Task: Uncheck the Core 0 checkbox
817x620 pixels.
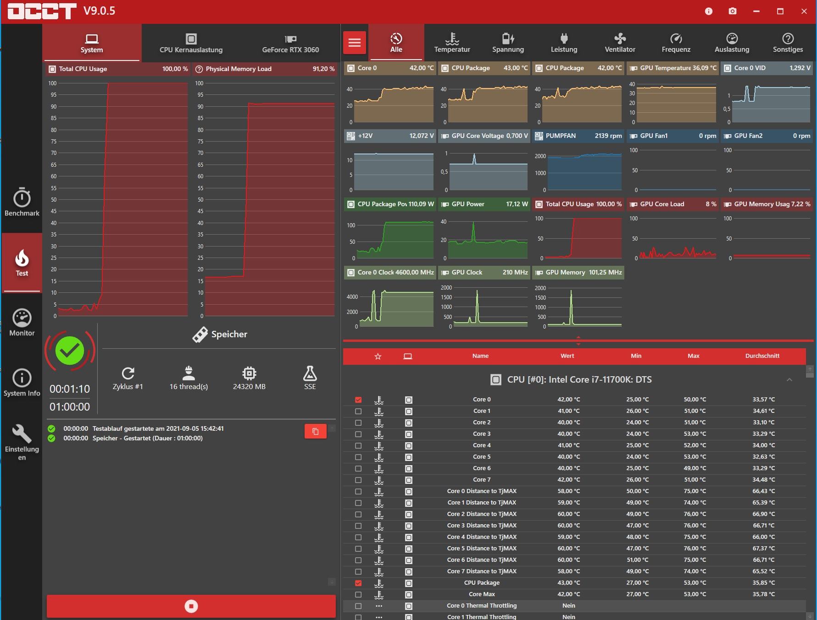Action: (x=358, y=400)
